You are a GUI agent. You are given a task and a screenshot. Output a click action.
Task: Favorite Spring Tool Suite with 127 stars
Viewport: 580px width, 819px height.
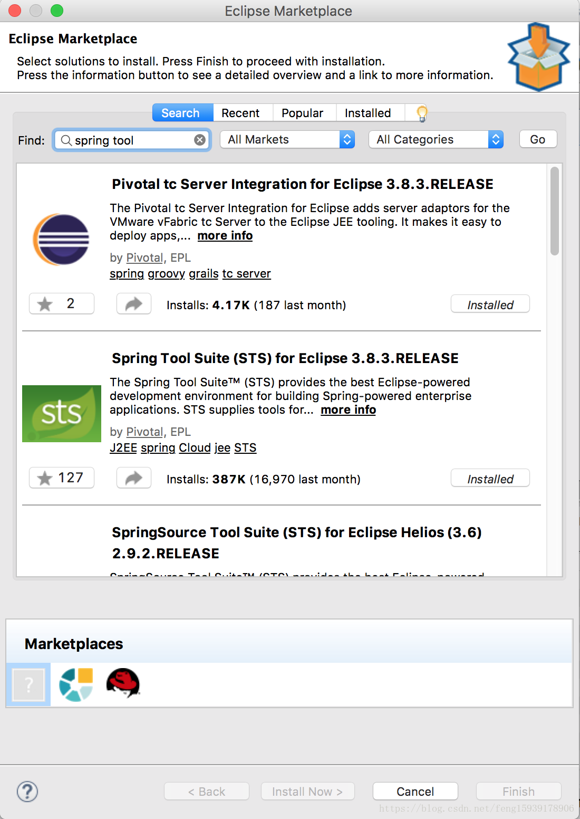(62, 478)
